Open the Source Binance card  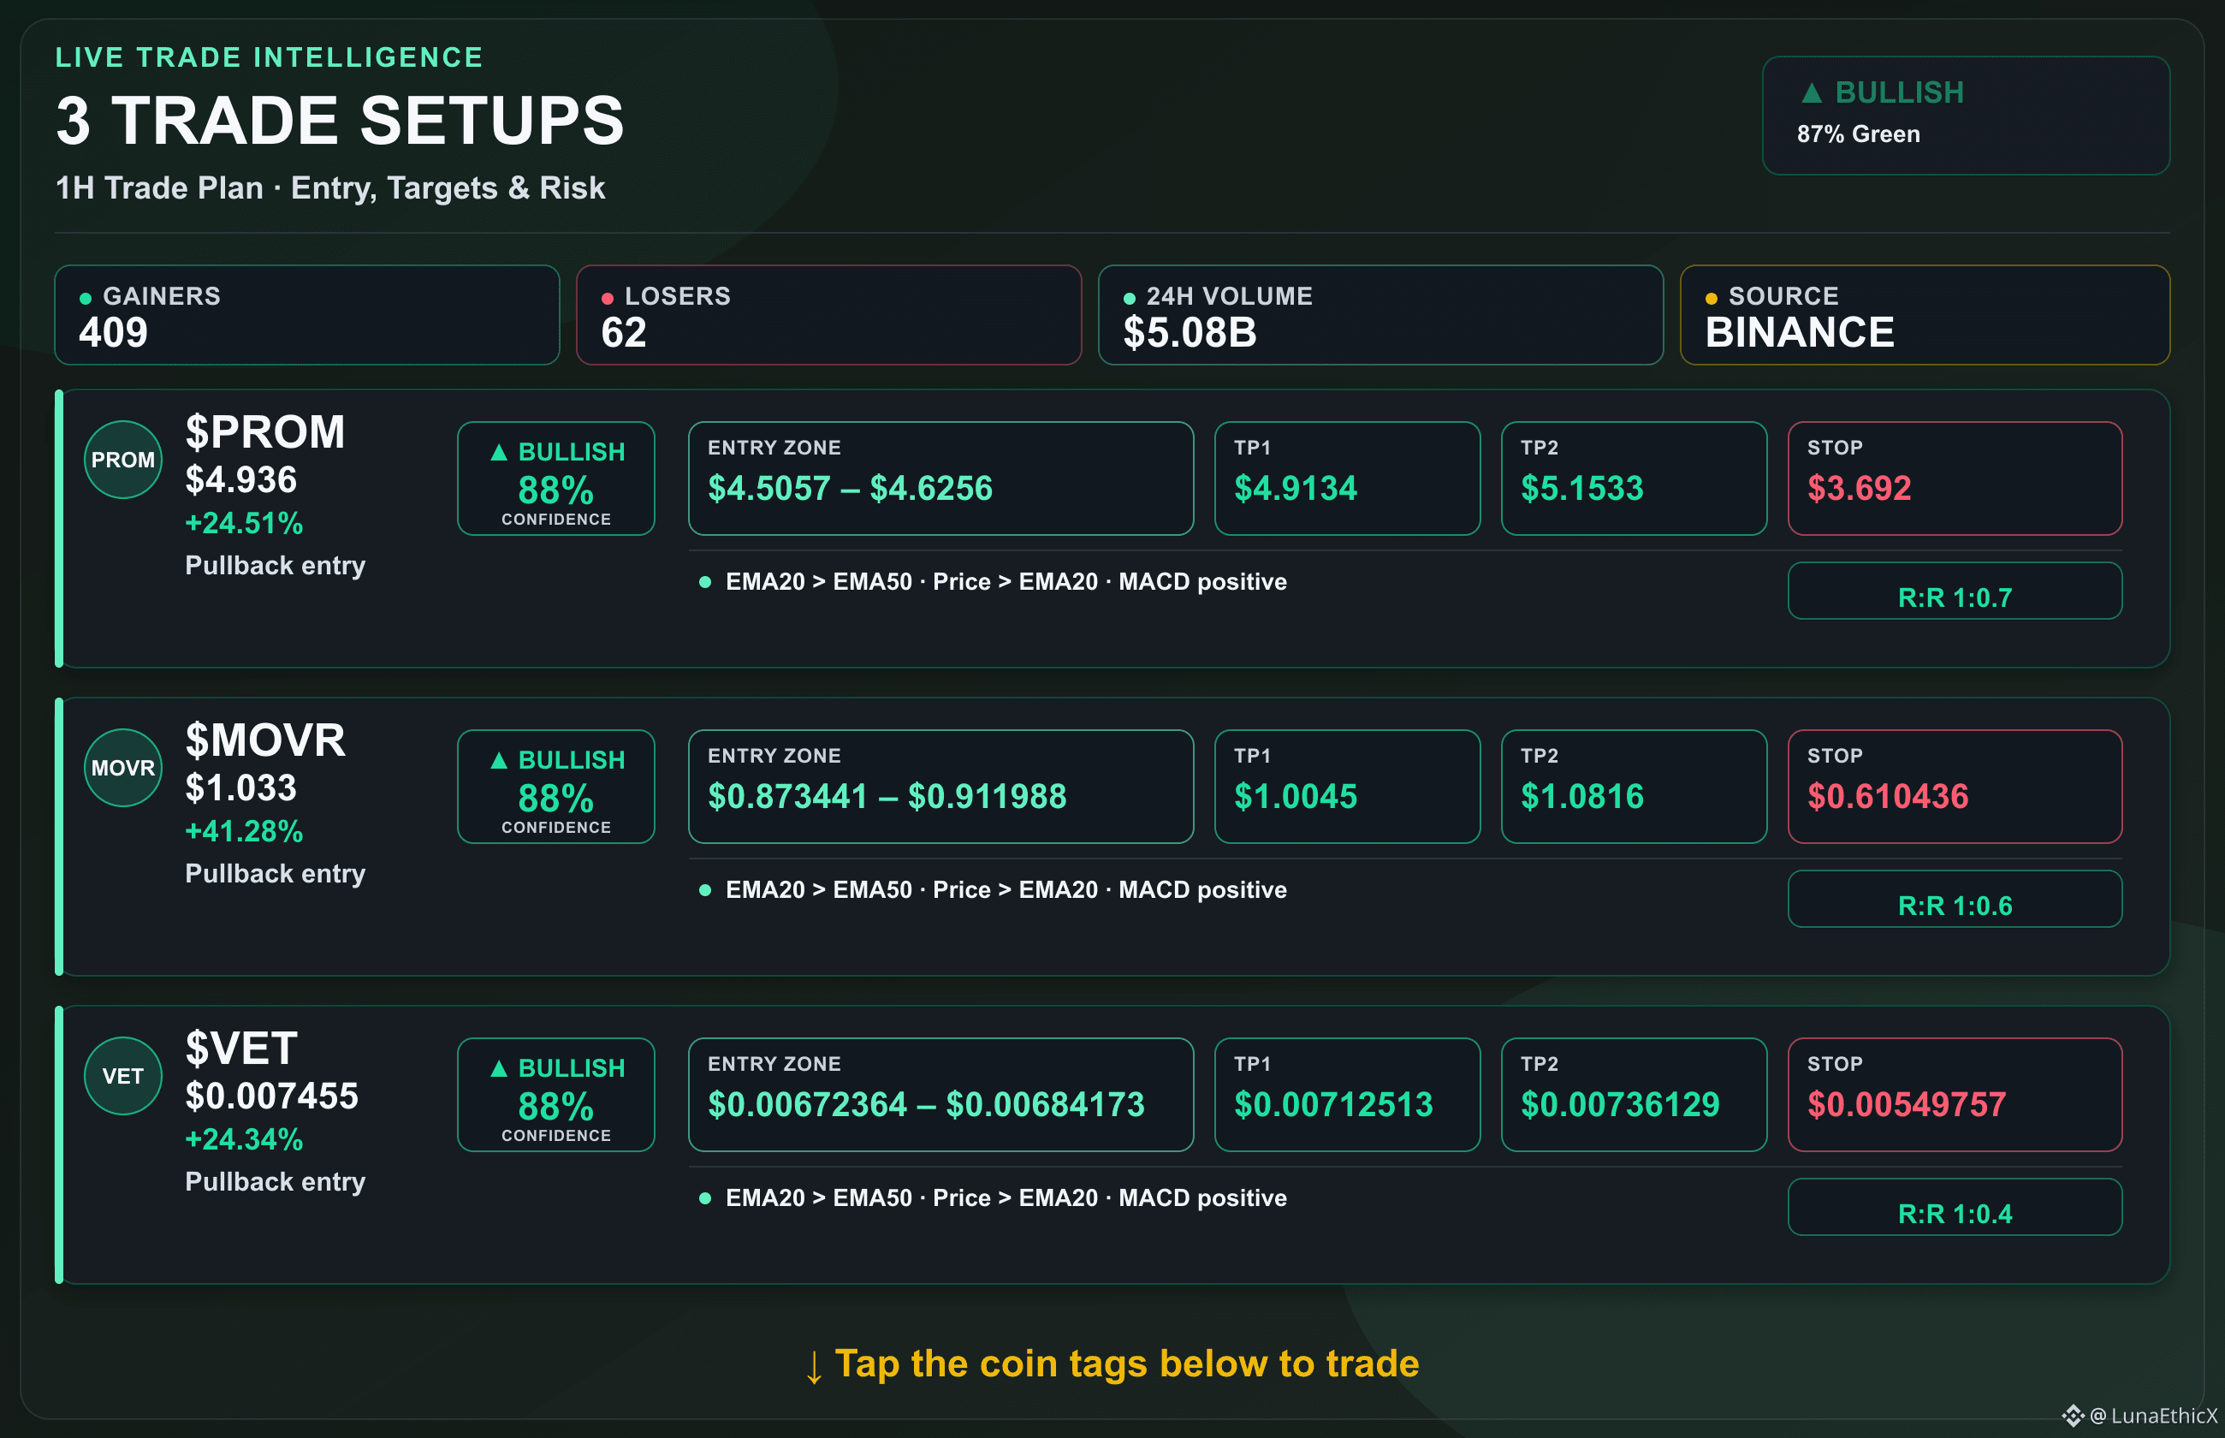pyautogui.click(x=1925, y=315)
